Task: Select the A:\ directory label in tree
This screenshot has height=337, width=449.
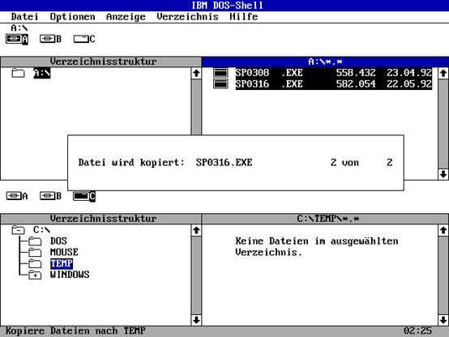Action: (x=42, y=73)
